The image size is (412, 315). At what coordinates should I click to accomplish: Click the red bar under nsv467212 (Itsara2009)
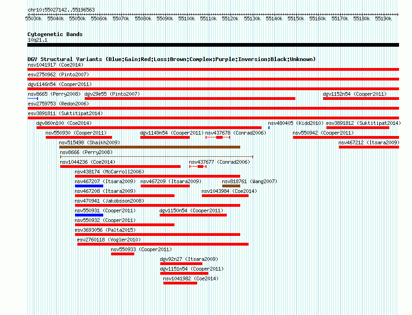pyautogui.click(x=369, y=147)
